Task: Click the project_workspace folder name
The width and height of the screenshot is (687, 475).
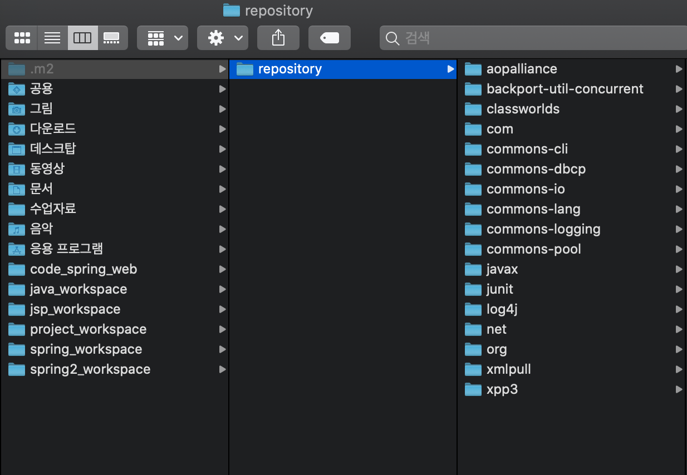Action: (x=88, y=329)
